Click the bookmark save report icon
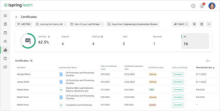Viewport: 220px width, 111px height. [194, 24]
